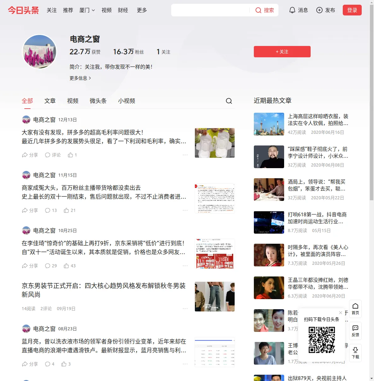
Task: Open the 京东男装节正式开启 article title
Action: [104, 290]
